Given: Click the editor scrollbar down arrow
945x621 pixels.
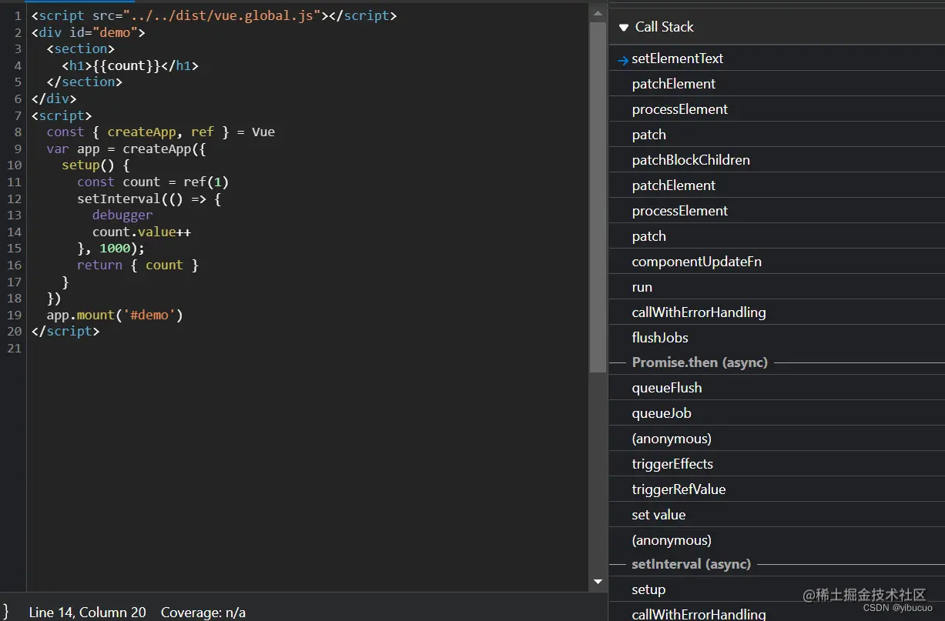Looking at the screenshot, I should tap(598, 583).
